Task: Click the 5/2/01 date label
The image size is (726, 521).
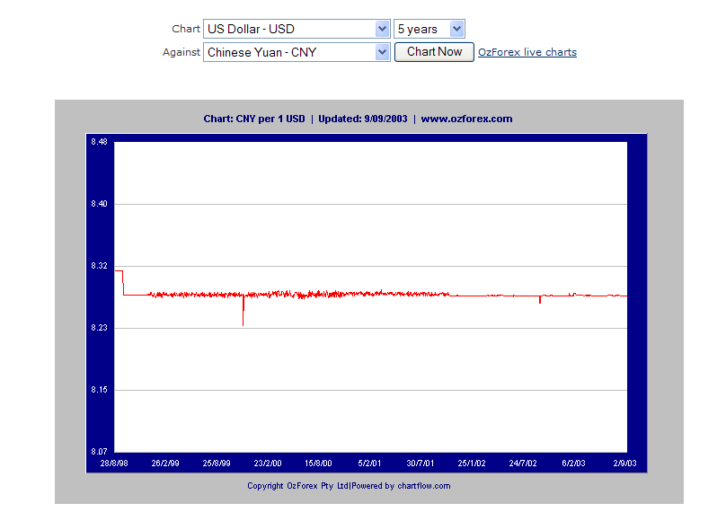Action: click(x=369, y=464)
